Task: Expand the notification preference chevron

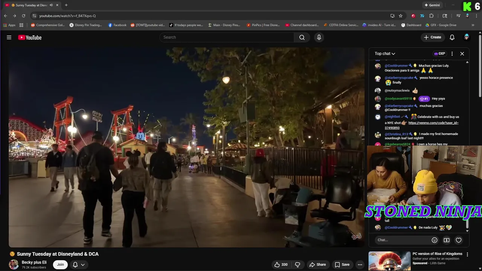Action: [x=83, y=265]
